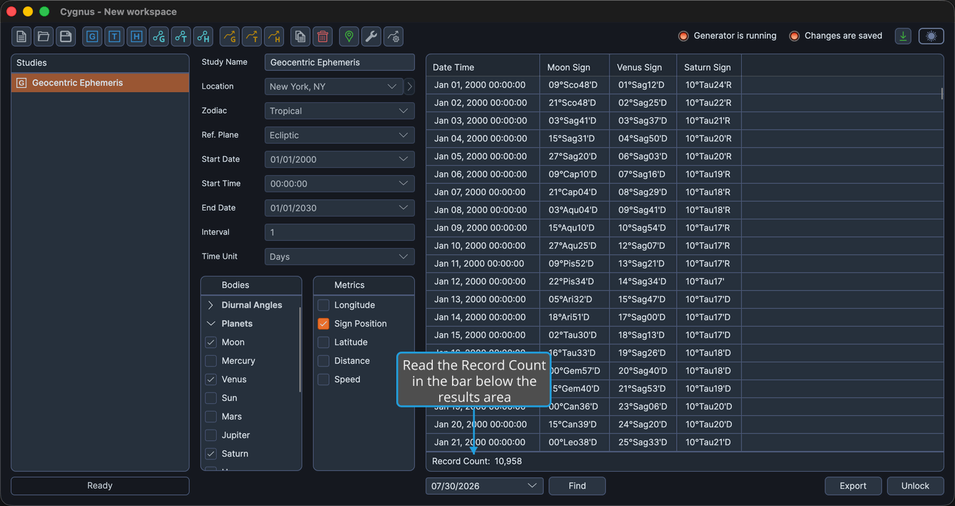Screen dimensions: 955x506
Task: Open the Find date dropdown 07/30/2026
Action: [x=484, y=486]
